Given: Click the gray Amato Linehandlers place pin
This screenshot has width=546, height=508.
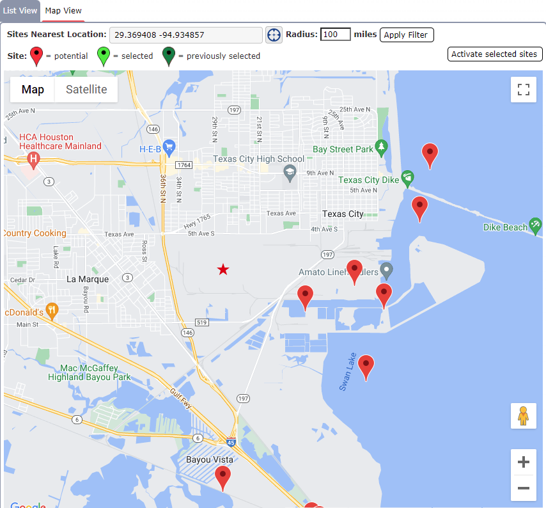Looking at the screenshot, I should click(x=387, y=271).
